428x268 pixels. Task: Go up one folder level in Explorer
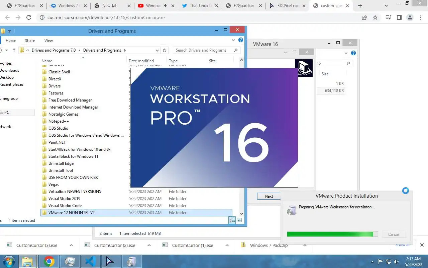point(14,50)
